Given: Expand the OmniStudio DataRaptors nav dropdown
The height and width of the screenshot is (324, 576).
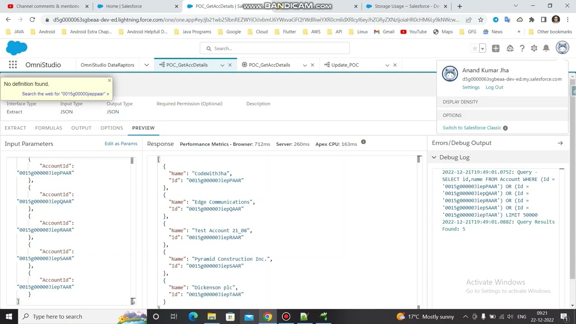Looking at the screenshot, I should click(x=146, y=65).
